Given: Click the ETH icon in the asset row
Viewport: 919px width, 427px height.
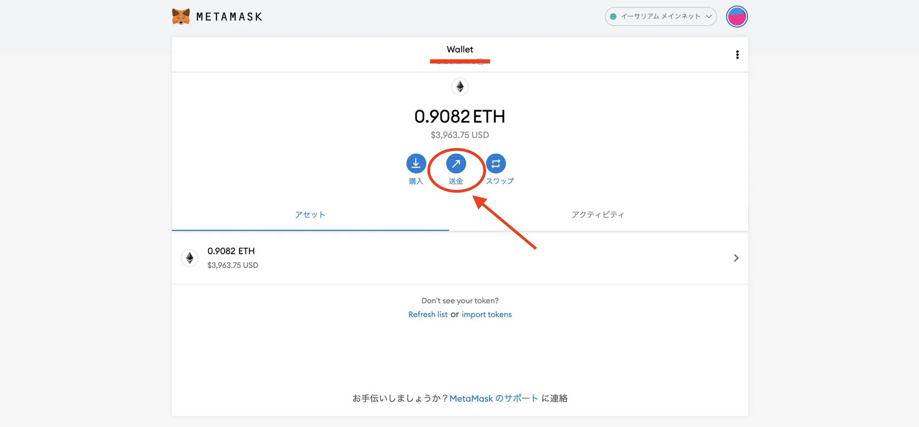Looking at the screenshot, I should pos(190,258).
